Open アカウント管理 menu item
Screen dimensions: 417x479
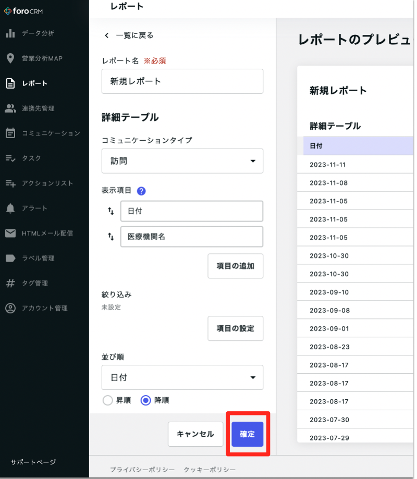(45, 308)
